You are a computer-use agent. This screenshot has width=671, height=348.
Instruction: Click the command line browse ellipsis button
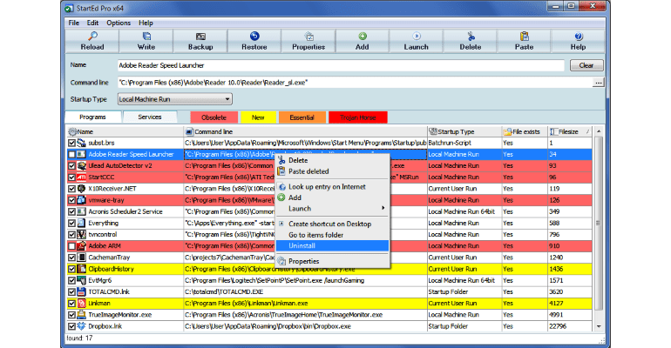tap(599, 82)
